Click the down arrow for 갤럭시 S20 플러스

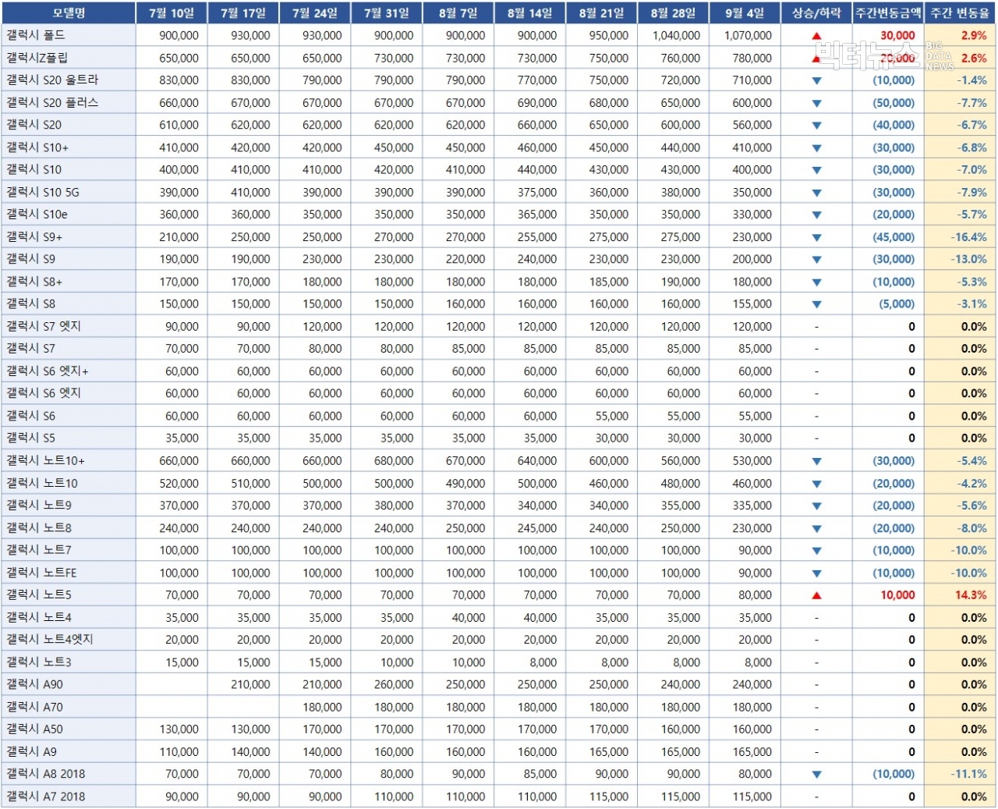point(816,103)
